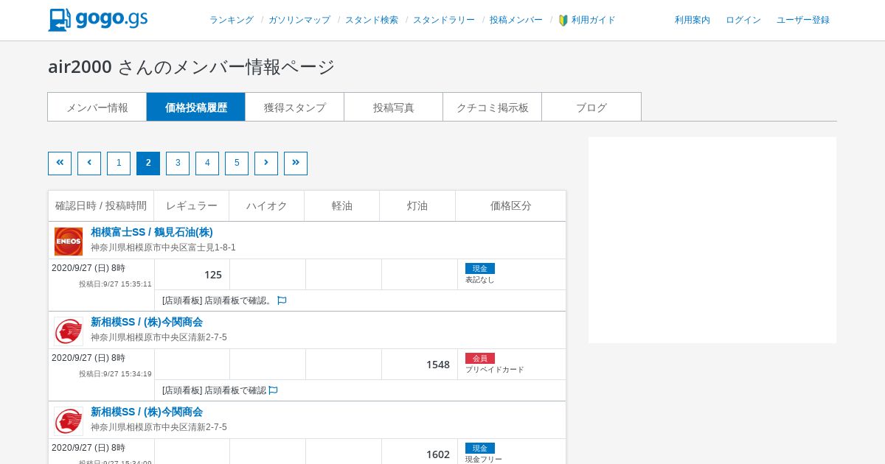
Task: Open page 1 of price history
Action: coord(119,164)
